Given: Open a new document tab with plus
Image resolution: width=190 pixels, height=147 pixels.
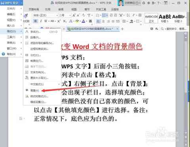Looking at the screenshot, I should pyautogui.click(x=122, y=29).
